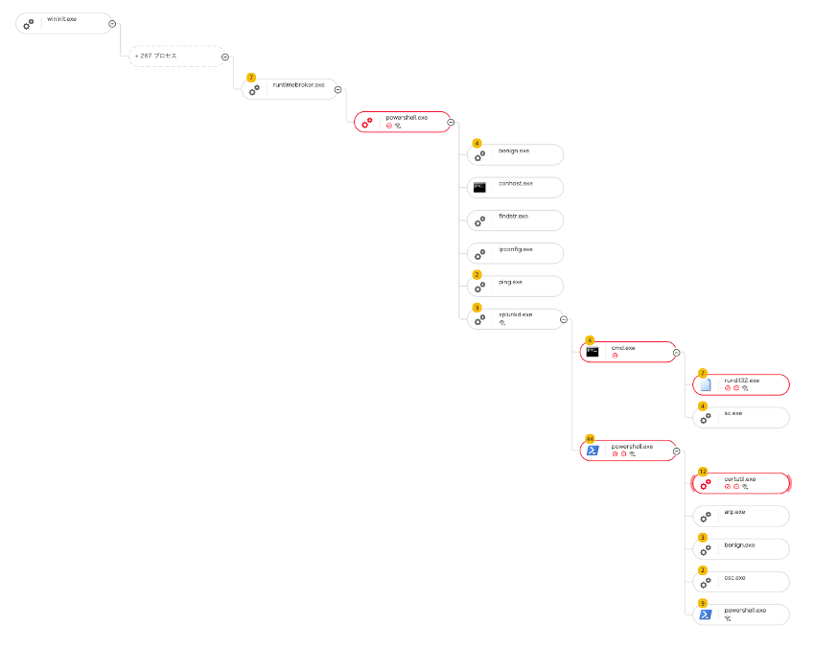This screenshot has height=648, width=815.
Task: Click the conhost.exe console icon
Action: click(479, 187)
